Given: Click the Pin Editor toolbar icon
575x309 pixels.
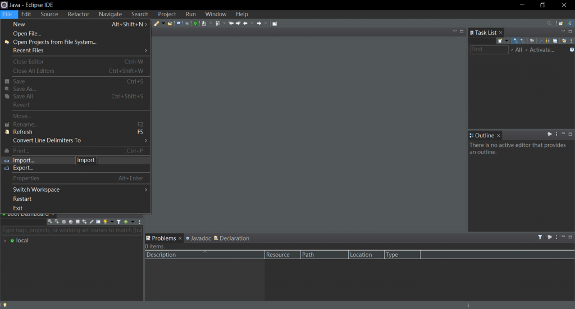Looking at the screenshot, I should tap(275, 24).
